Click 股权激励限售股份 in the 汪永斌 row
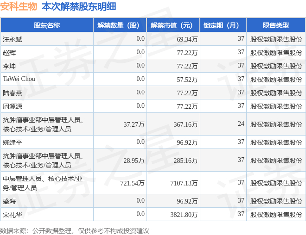306x235 pixels. click(x=276, y=39)
